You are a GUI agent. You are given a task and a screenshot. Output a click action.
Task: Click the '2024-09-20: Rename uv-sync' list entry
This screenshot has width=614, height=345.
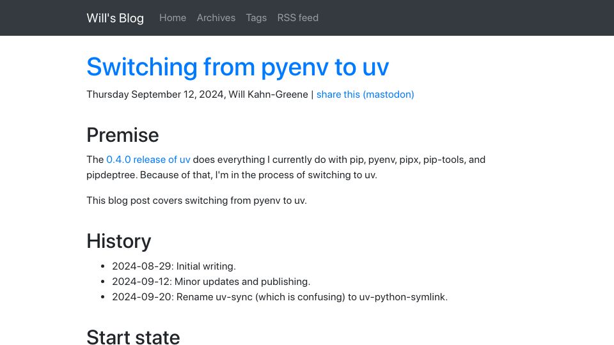(x=279, y=297)
